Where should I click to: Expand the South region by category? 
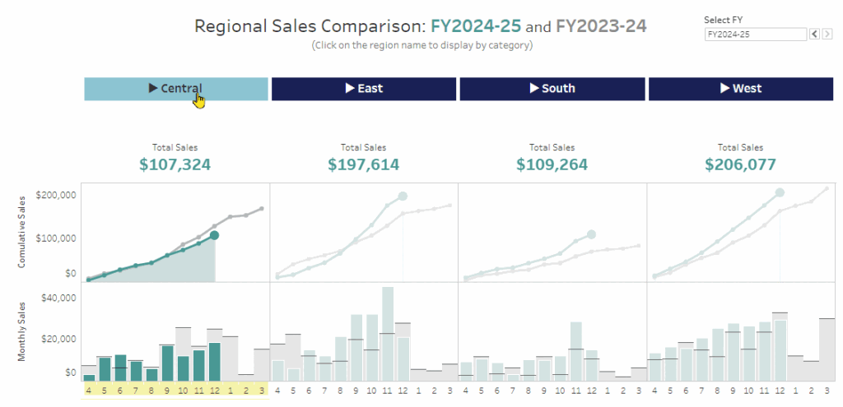(x=552, y=89)
